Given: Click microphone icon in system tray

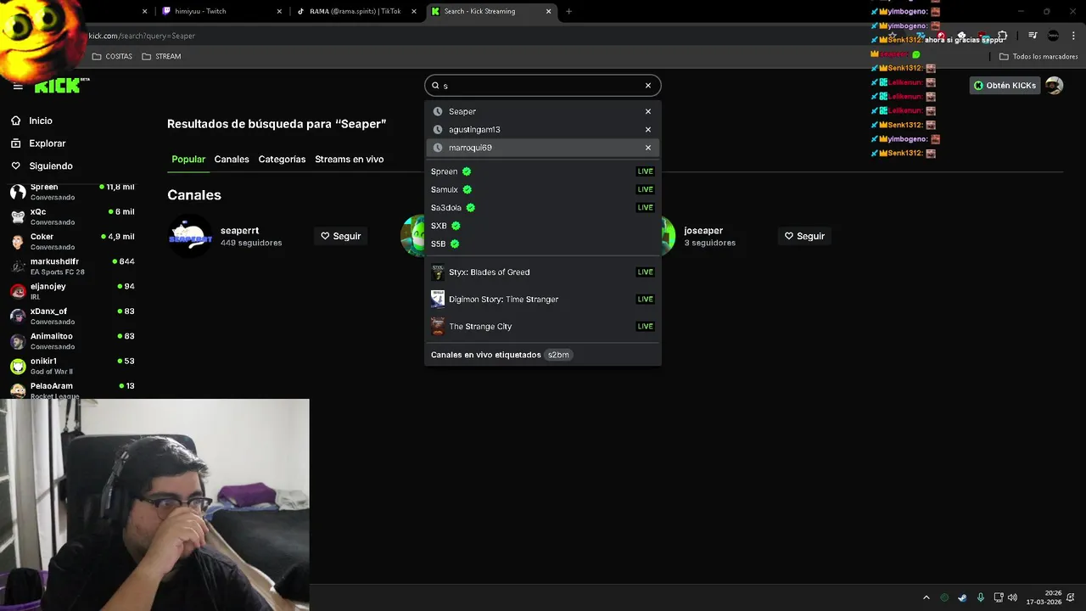Looking at the screenshot, I should (981, 597).
